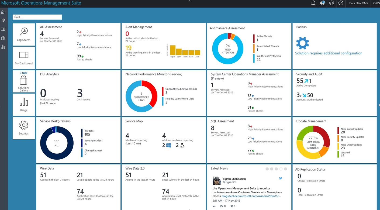Click the @tigran25 handle

pyautogui.click(x=230, y=182)
